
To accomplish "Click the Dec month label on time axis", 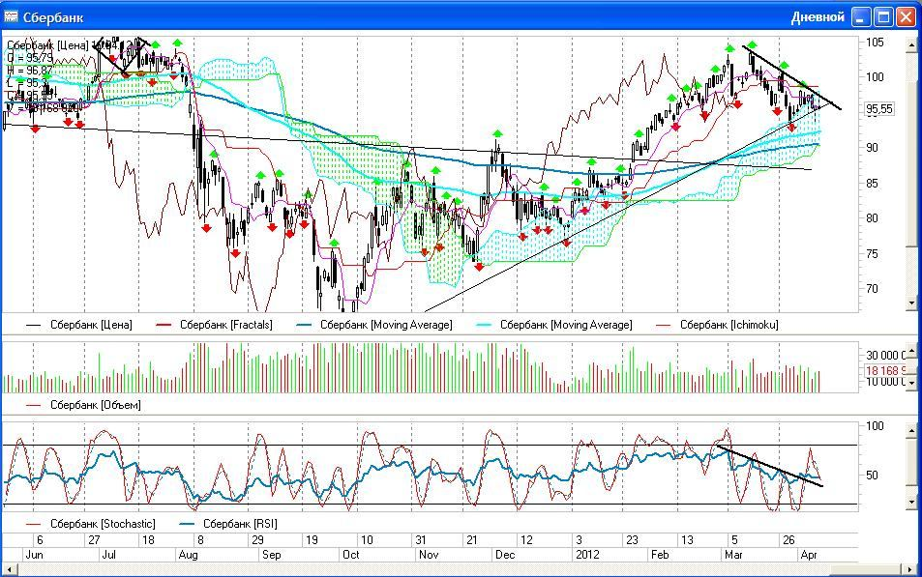I will tap(504, 554).
